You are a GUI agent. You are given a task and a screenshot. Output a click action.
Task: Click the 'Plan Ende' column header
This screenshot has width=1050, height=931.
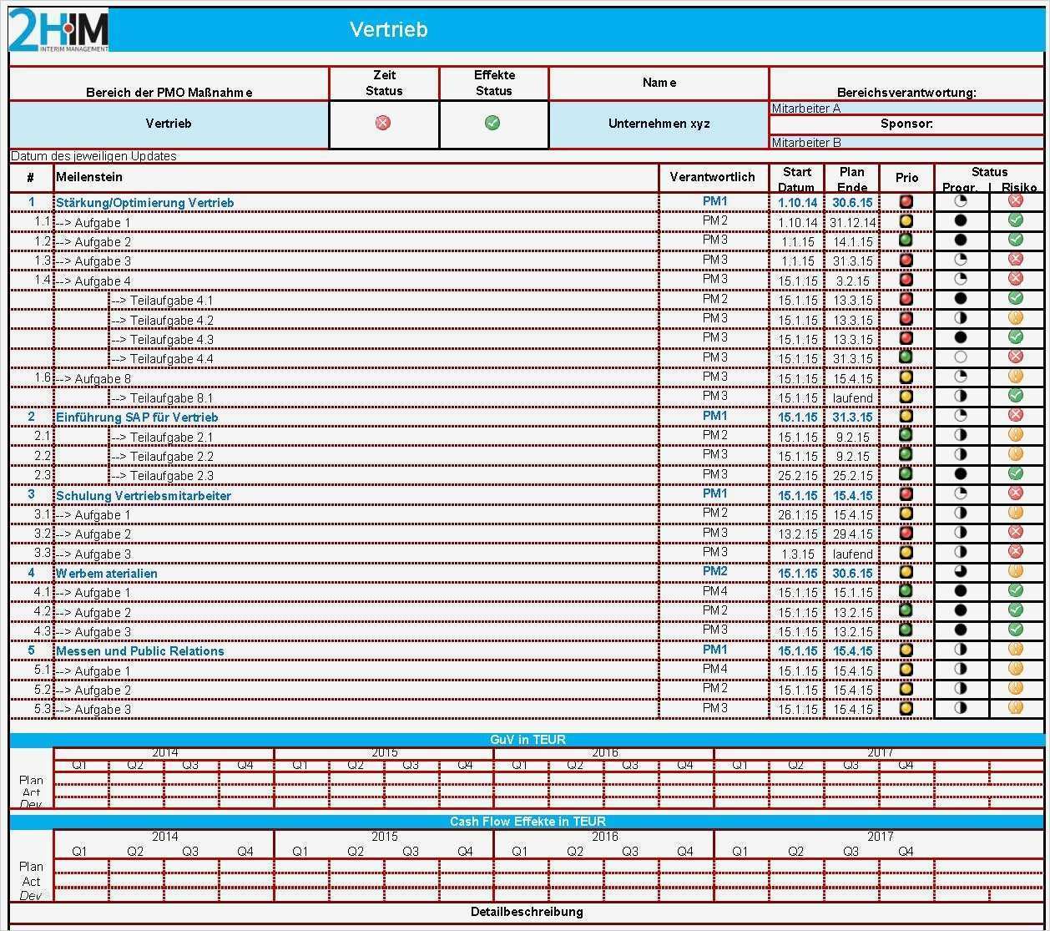coord(852,179)
